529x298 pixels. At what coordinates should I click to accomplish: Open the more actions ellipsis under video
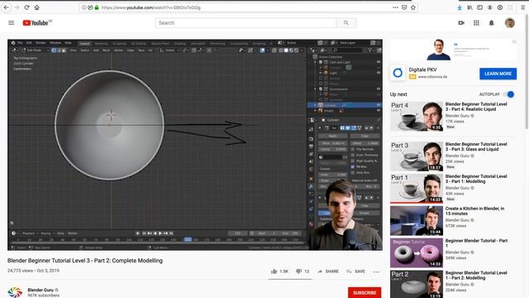(x=376, y=272)
